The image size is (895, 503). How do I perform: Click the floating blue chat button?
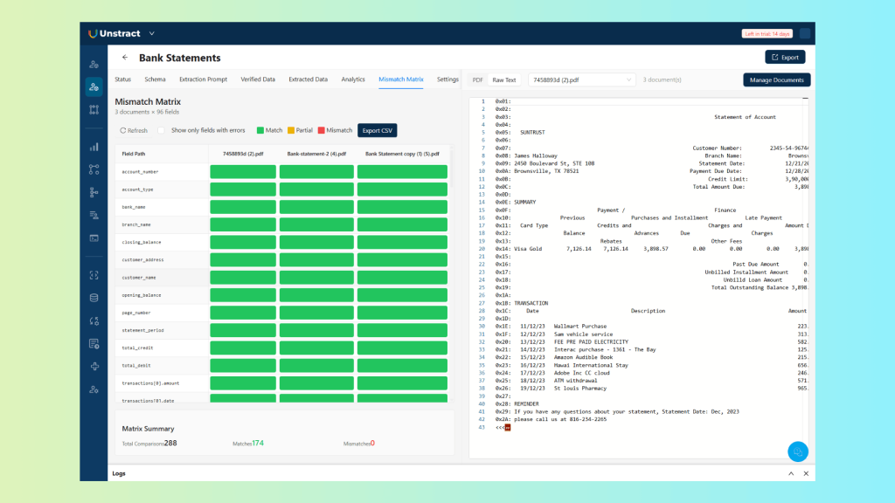coord(797,451)
